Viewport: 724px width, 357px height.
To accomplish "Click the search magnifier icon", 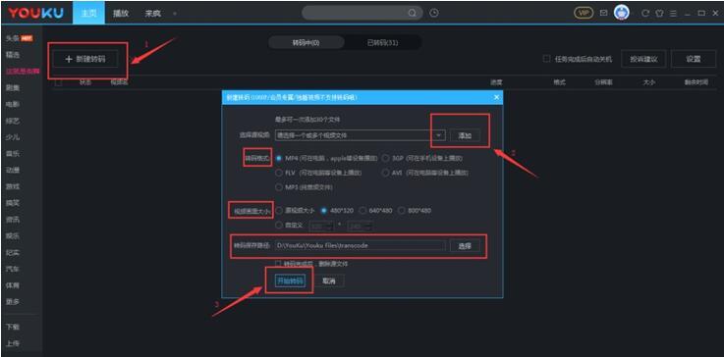I will 412,13.
